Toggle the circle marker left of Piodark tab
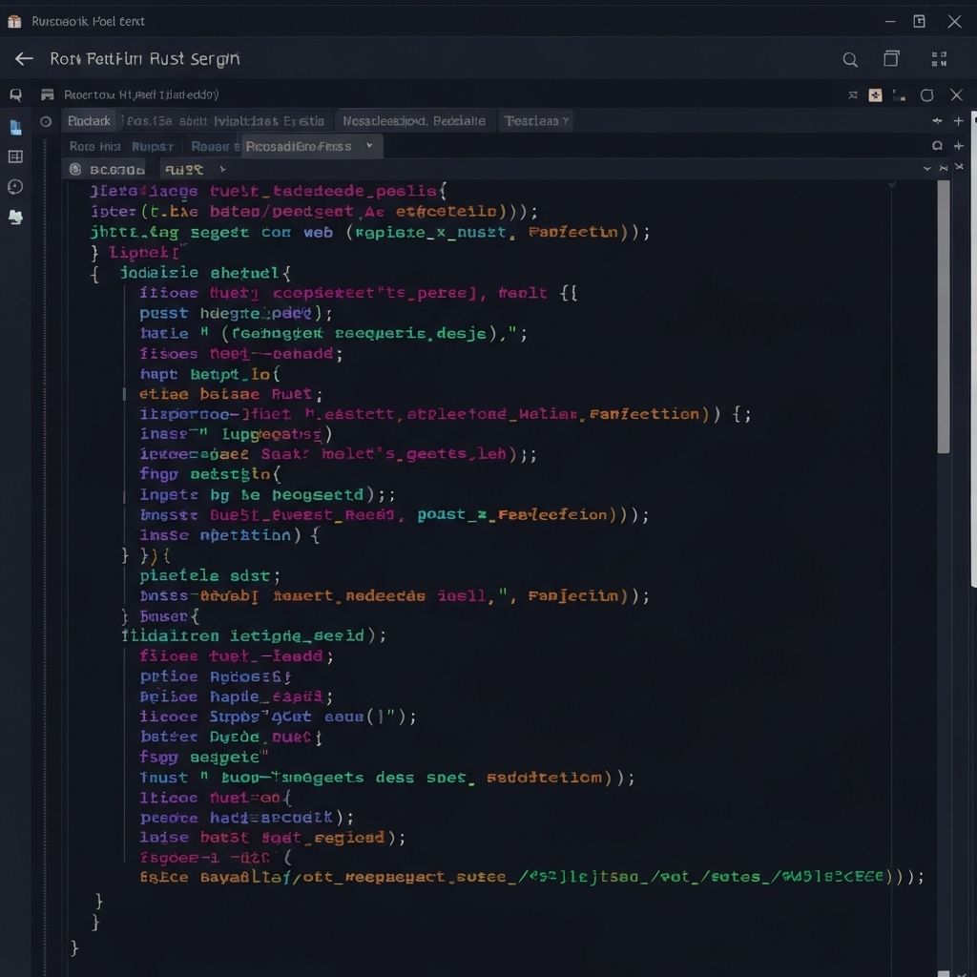 pos(46,121)
